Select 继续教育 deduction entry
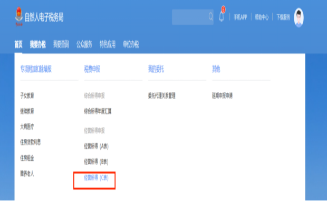 tap(27, 111)
